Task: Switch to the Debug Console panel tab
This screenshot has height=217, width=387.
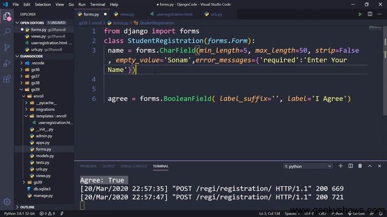Action: click(x=134, y=166)
